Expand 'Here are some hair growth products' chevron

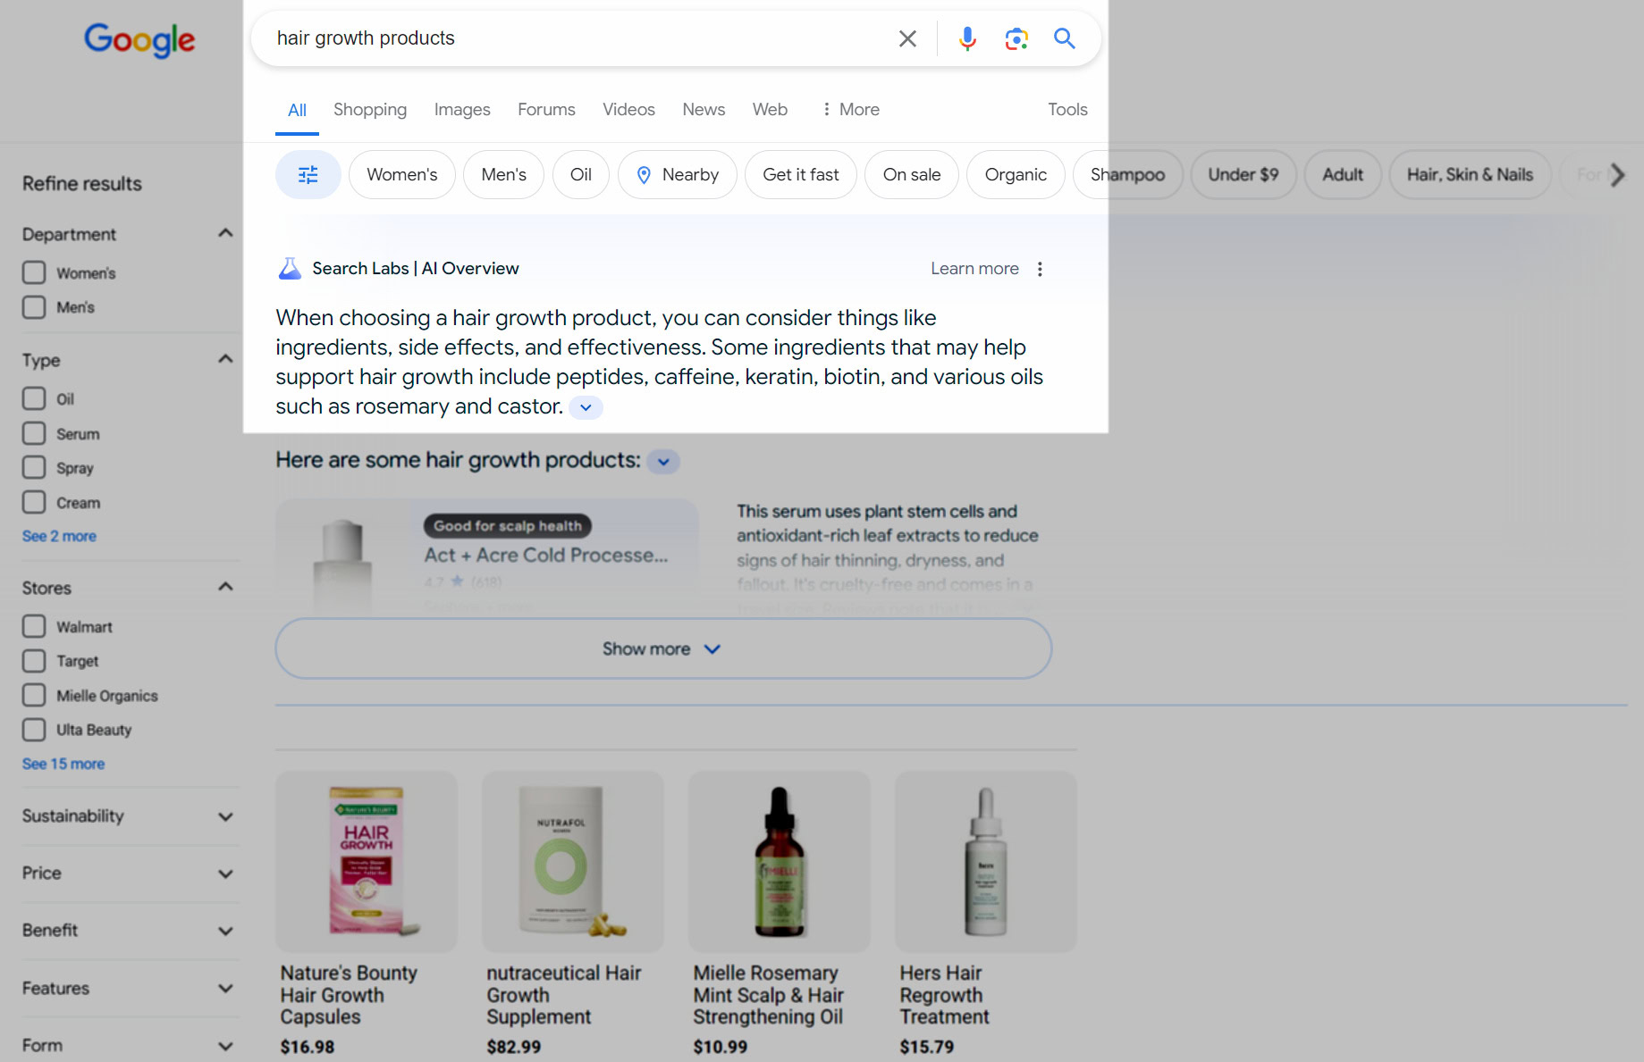tap(663, 462)
